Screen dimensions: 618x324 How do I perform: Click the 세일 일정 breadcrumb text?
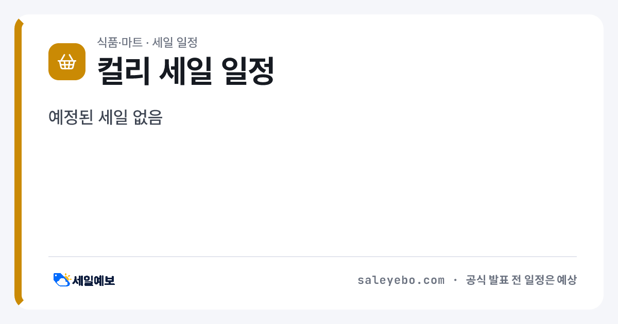(175, 42)
